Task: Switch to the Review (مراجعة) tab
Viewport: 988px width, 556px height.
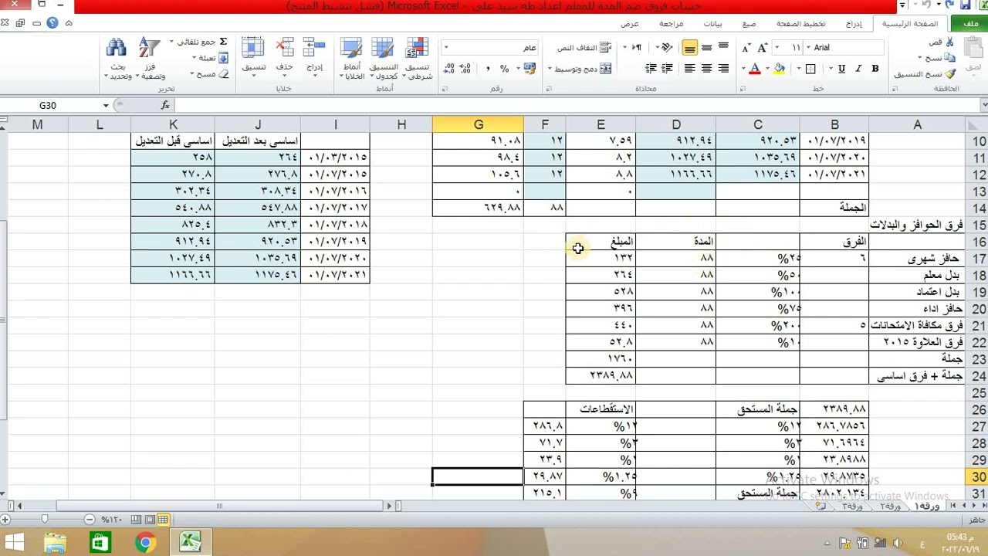Action: point(671,24)
